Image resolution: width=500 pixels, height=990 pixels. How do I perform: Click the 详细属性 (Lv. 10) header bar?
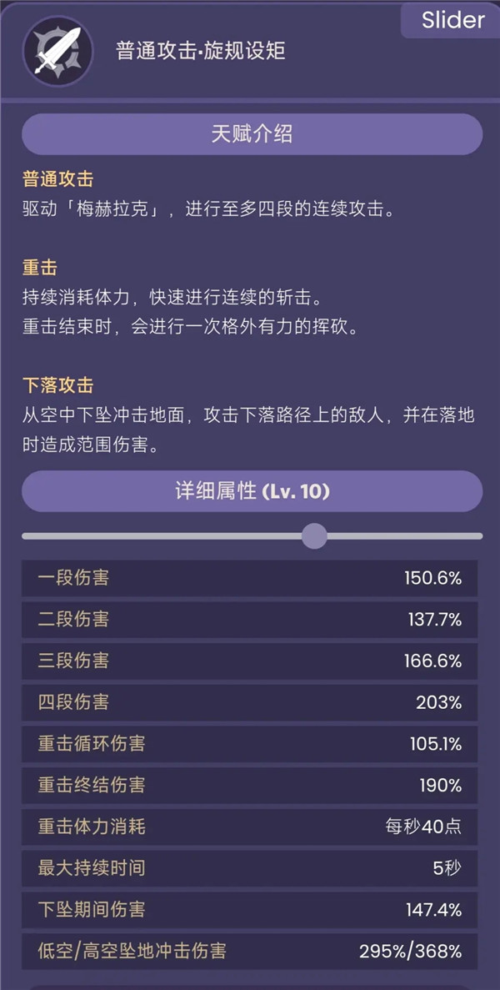(x=250, y=491)
